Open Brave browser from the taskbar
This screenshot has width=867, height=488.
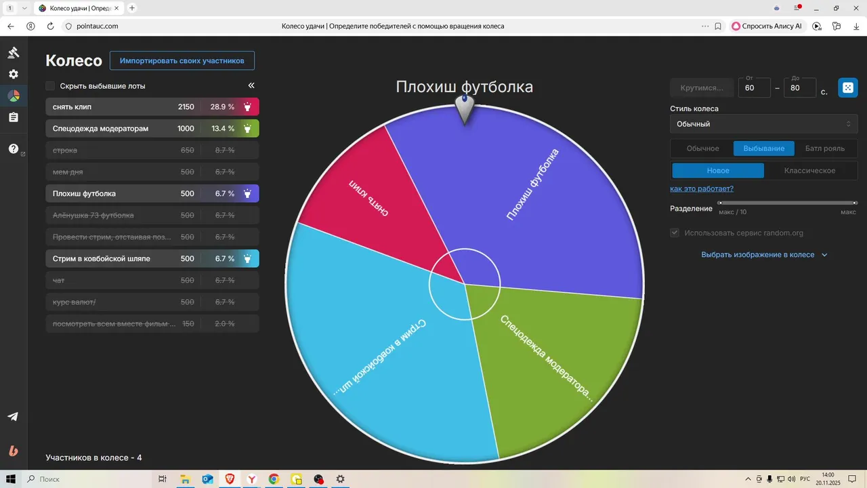230,479
